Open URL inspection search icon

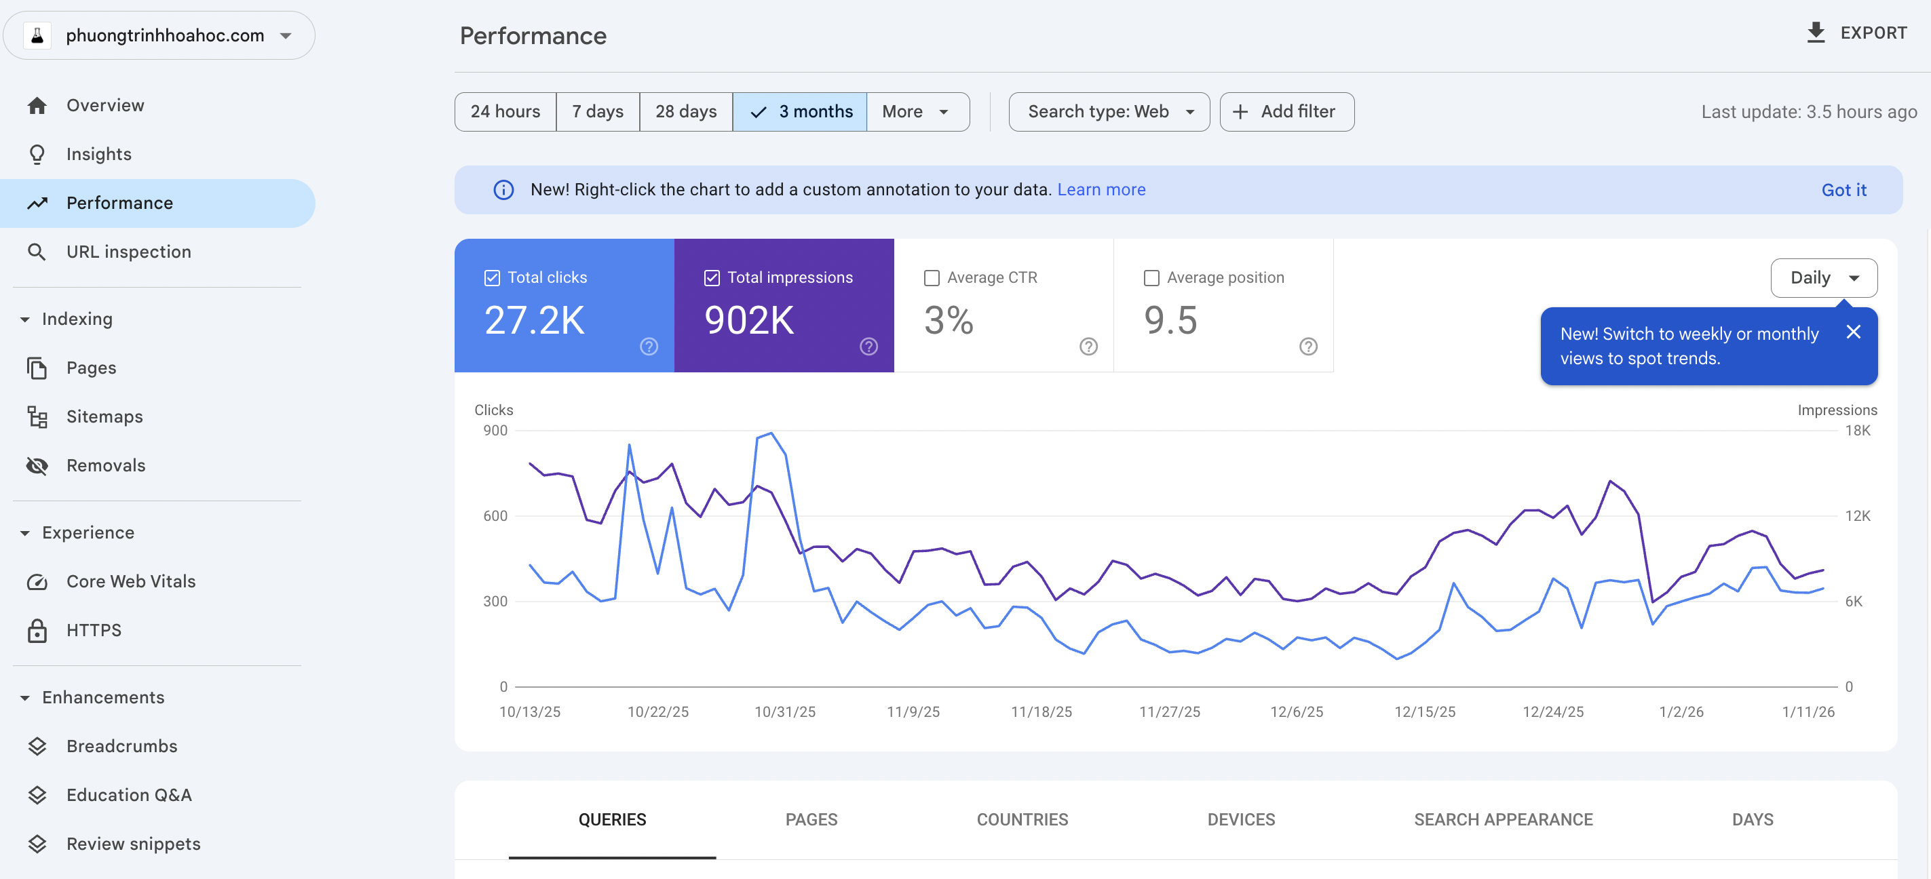point(36,252)
